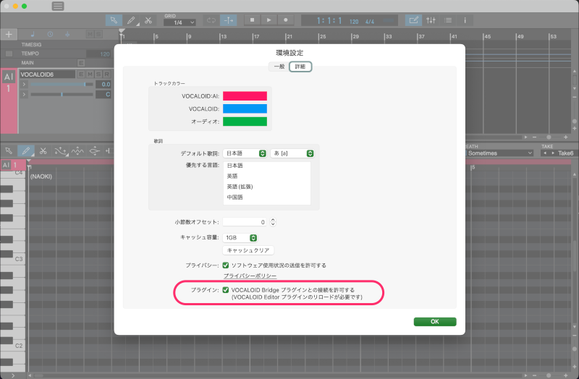This screenshot has height=379, width=579.
Task: Go to next take with right arrow
Action: click(553, 153)
